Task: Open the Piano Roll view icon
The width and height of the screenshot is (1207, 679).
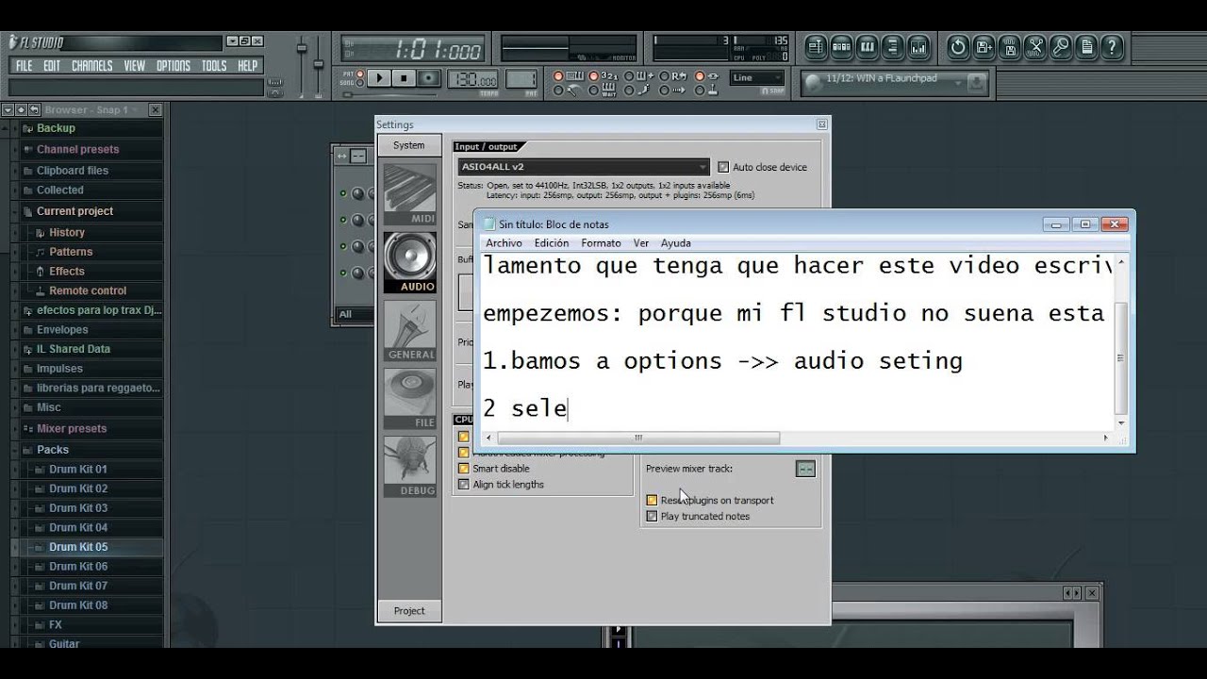Action: 868,46
